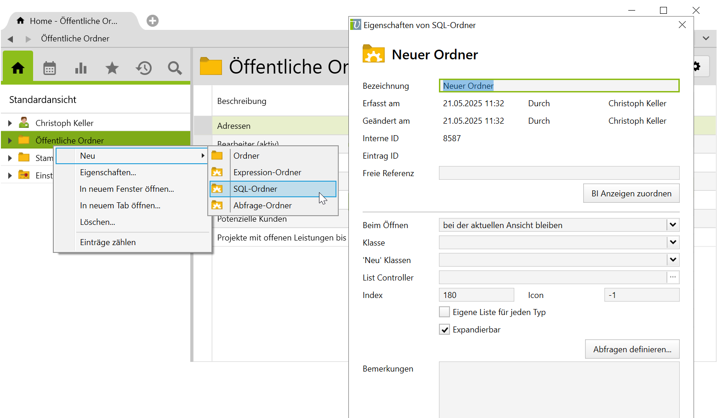
Task: Open the favorites star icon
Action: (x=112, y=69)
